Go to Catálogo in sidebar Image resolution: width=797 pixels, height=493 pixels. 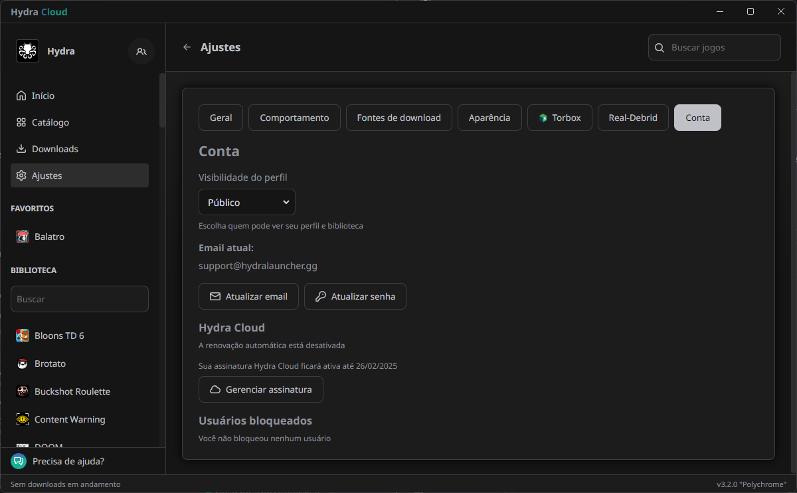pos(50,122)
